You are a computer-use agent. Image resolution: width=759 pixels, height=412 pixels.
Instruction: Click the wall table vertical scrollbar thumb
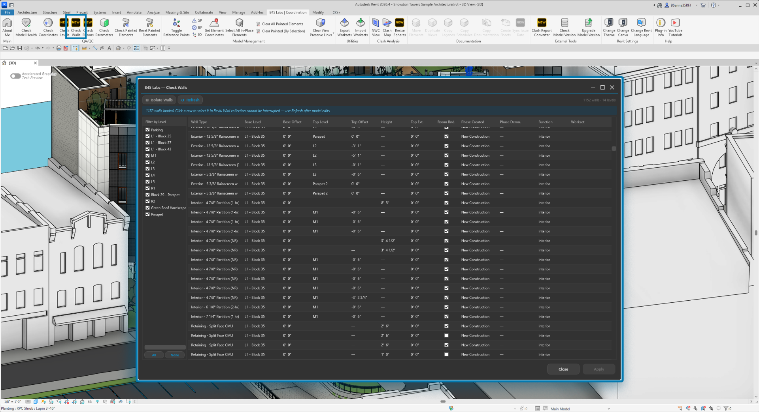(614, 148)
